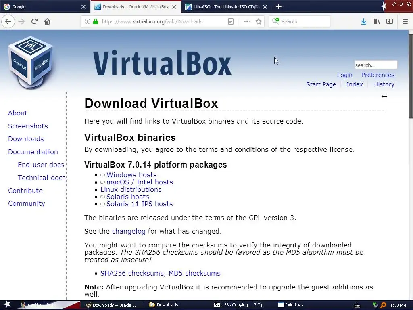Screen dimensions: 413x310
Task: Open the MD5 checksums link
Action: 194,273
